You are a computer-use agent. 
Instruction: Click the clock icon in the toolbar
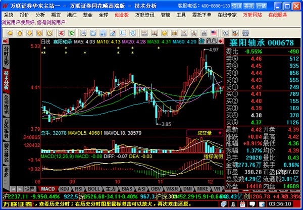[x=49, y=33]
